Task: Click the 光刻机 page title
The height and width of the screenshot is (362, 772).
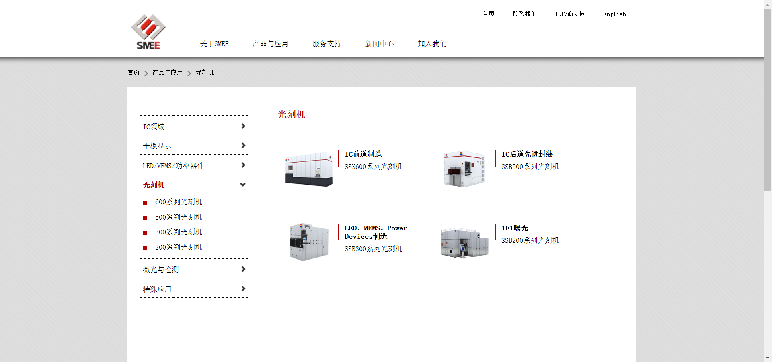Action: (x=291, y=114)
